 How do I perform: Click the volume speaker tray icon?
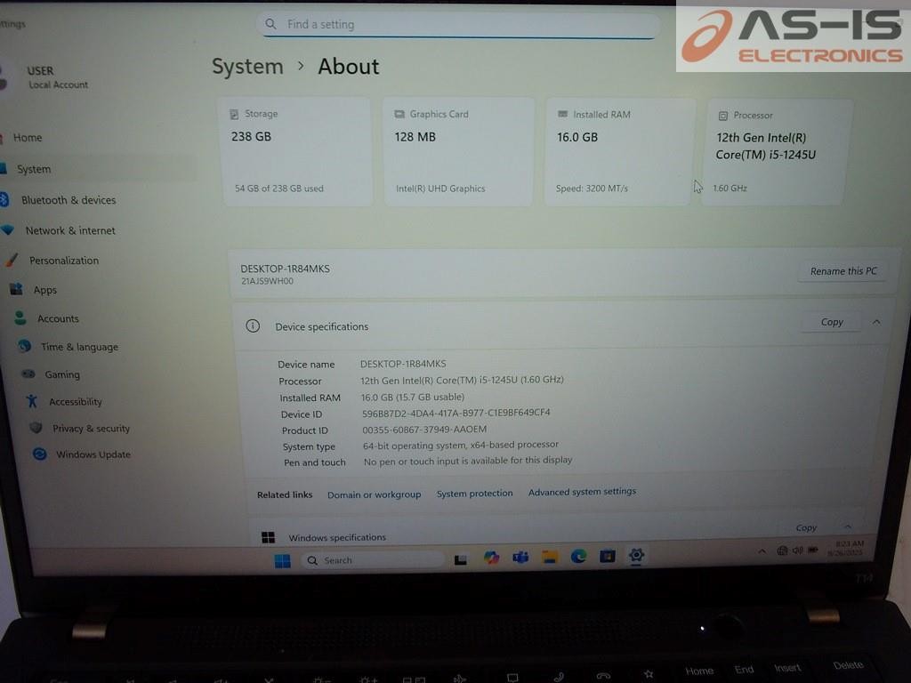click(797, 550)
